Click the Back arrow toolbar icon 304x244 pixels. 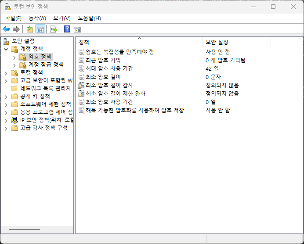(x=6, y=29)
